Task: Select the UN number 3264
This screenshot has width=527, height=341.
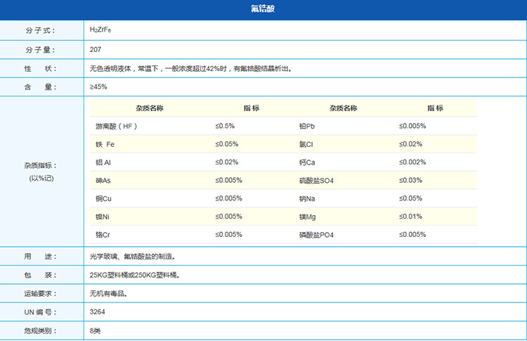Action: point(98,312)
